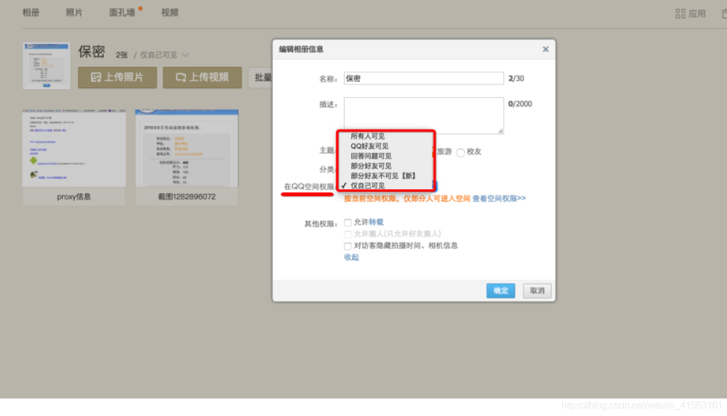The image size is (727, 416).
Task: Open the 保密 album cover thumbnail
Action: 46,65
